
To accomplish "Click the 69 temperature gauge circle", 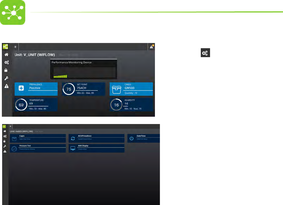I will point(21,105).
